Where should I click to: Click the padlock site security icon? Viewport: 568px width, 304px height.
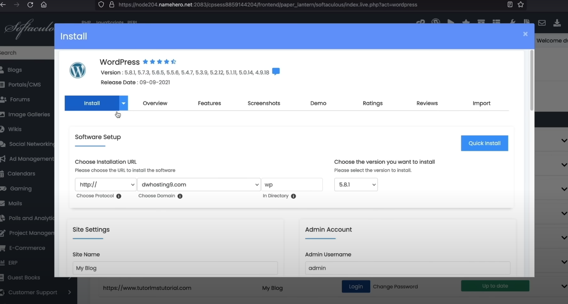pyautogui.click(x=111, y=5)
